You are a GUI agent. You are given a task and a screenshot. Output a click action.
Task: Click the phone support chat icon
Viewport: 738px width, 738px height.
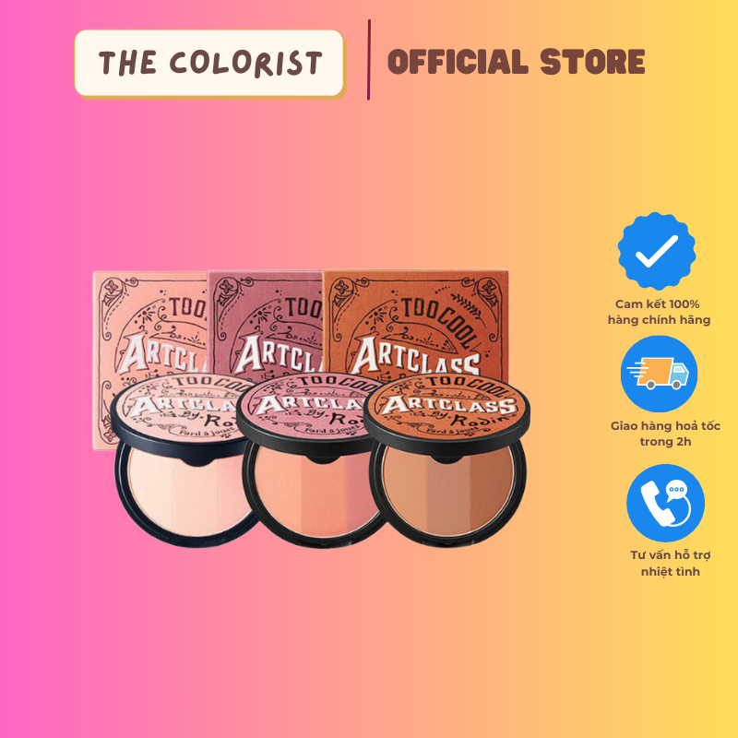pos(665,503)
